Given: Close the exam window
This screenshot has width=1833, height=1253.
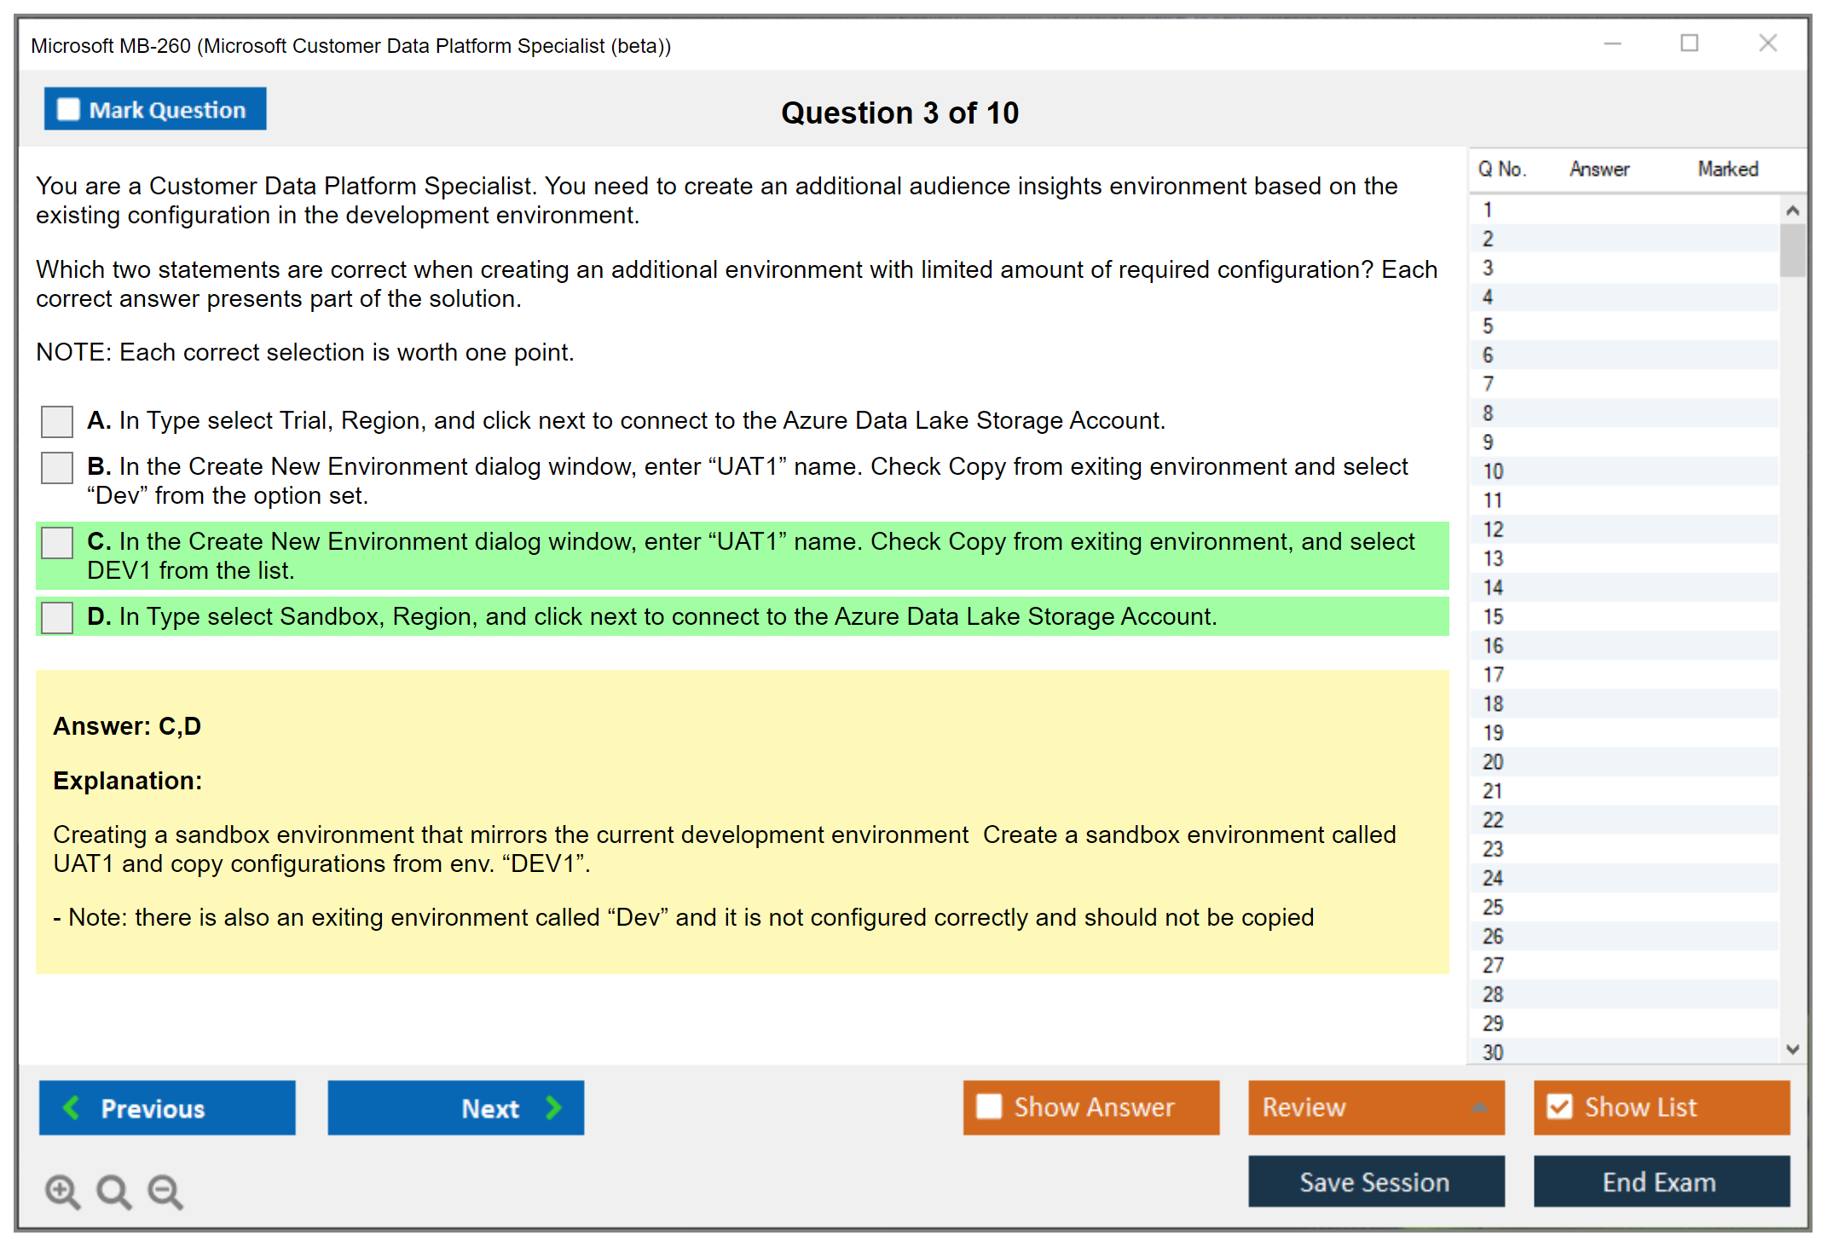Looking at the screenshot, I should click(1767, 43).
